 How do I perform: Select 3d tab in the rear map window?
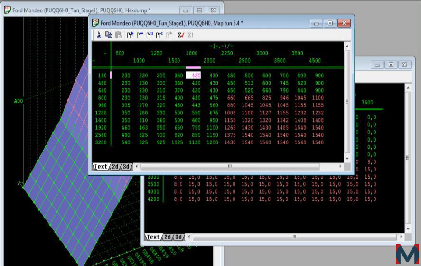pos(178,237)
